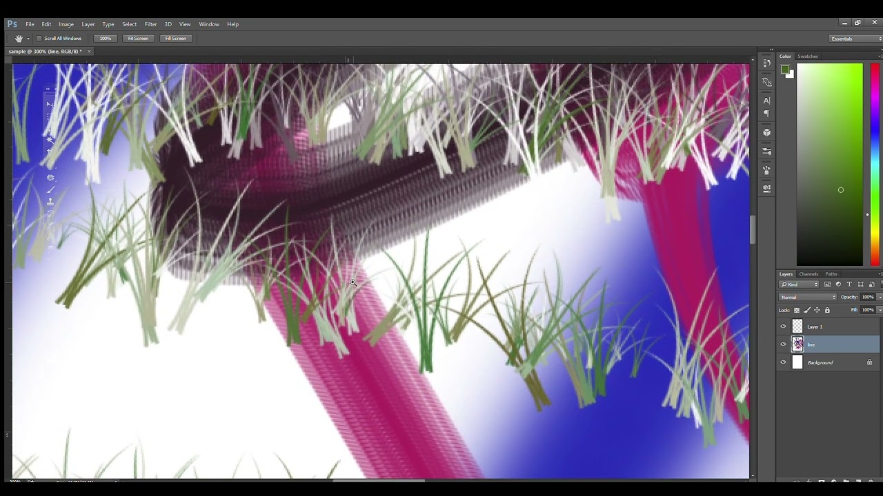Filter layers by smart objects icon

point(871,285)
